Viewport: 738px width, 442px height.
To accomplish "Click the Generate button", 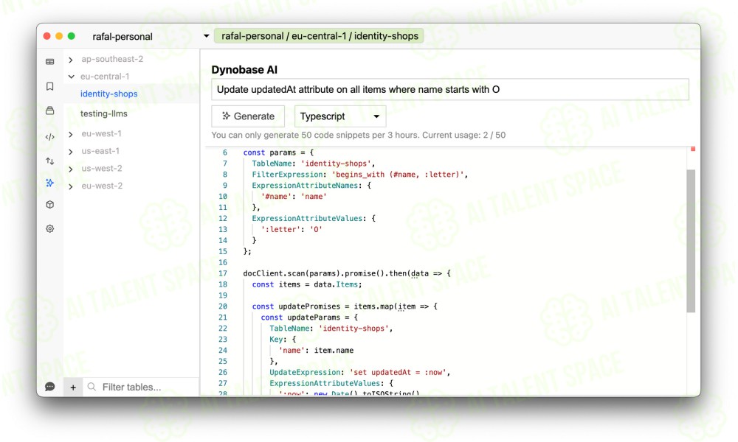I will 248,116.
